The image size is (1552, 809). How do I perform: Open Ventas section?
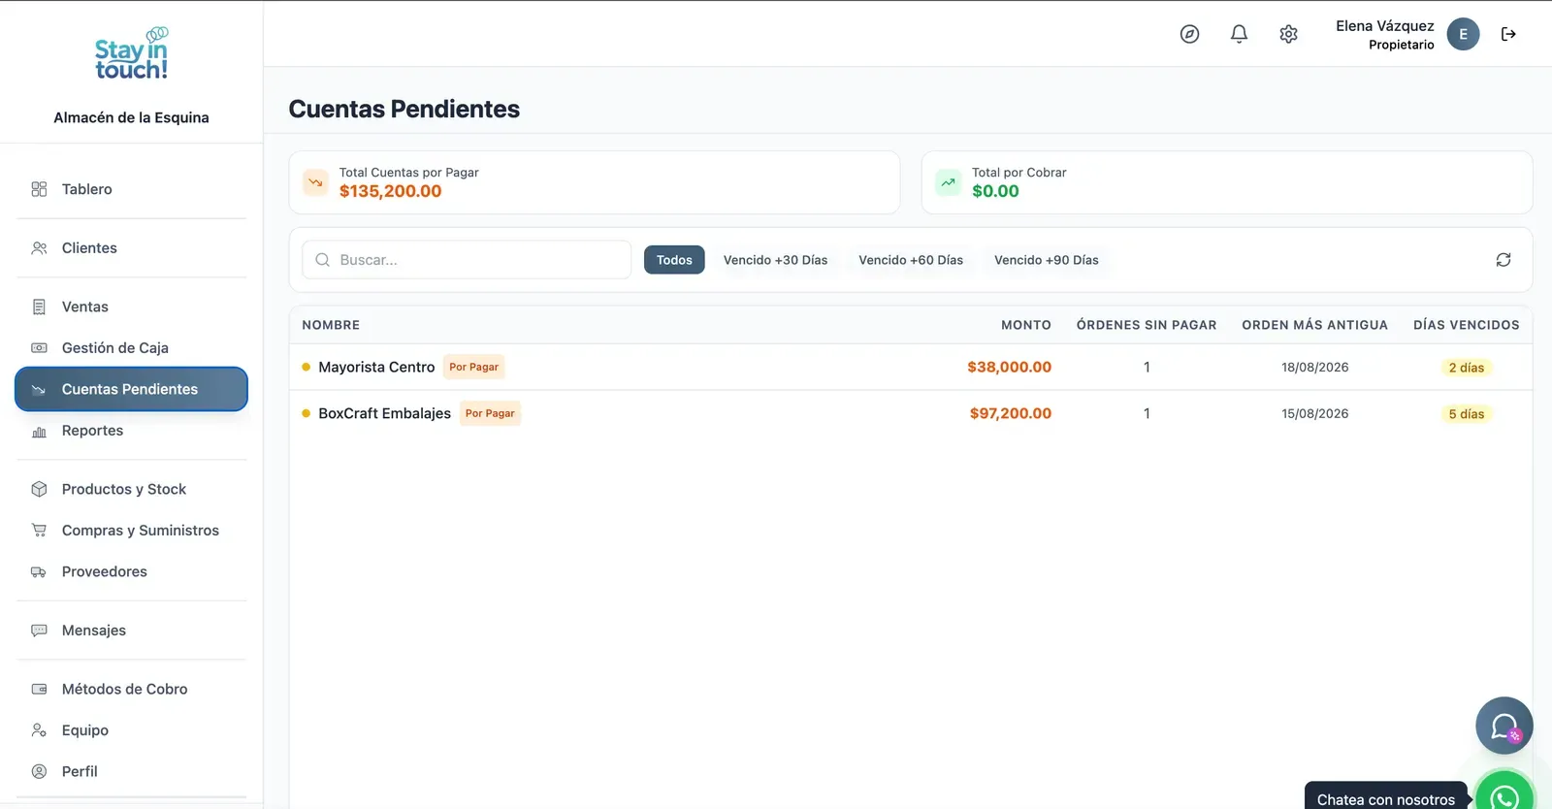tap(131, 307)
